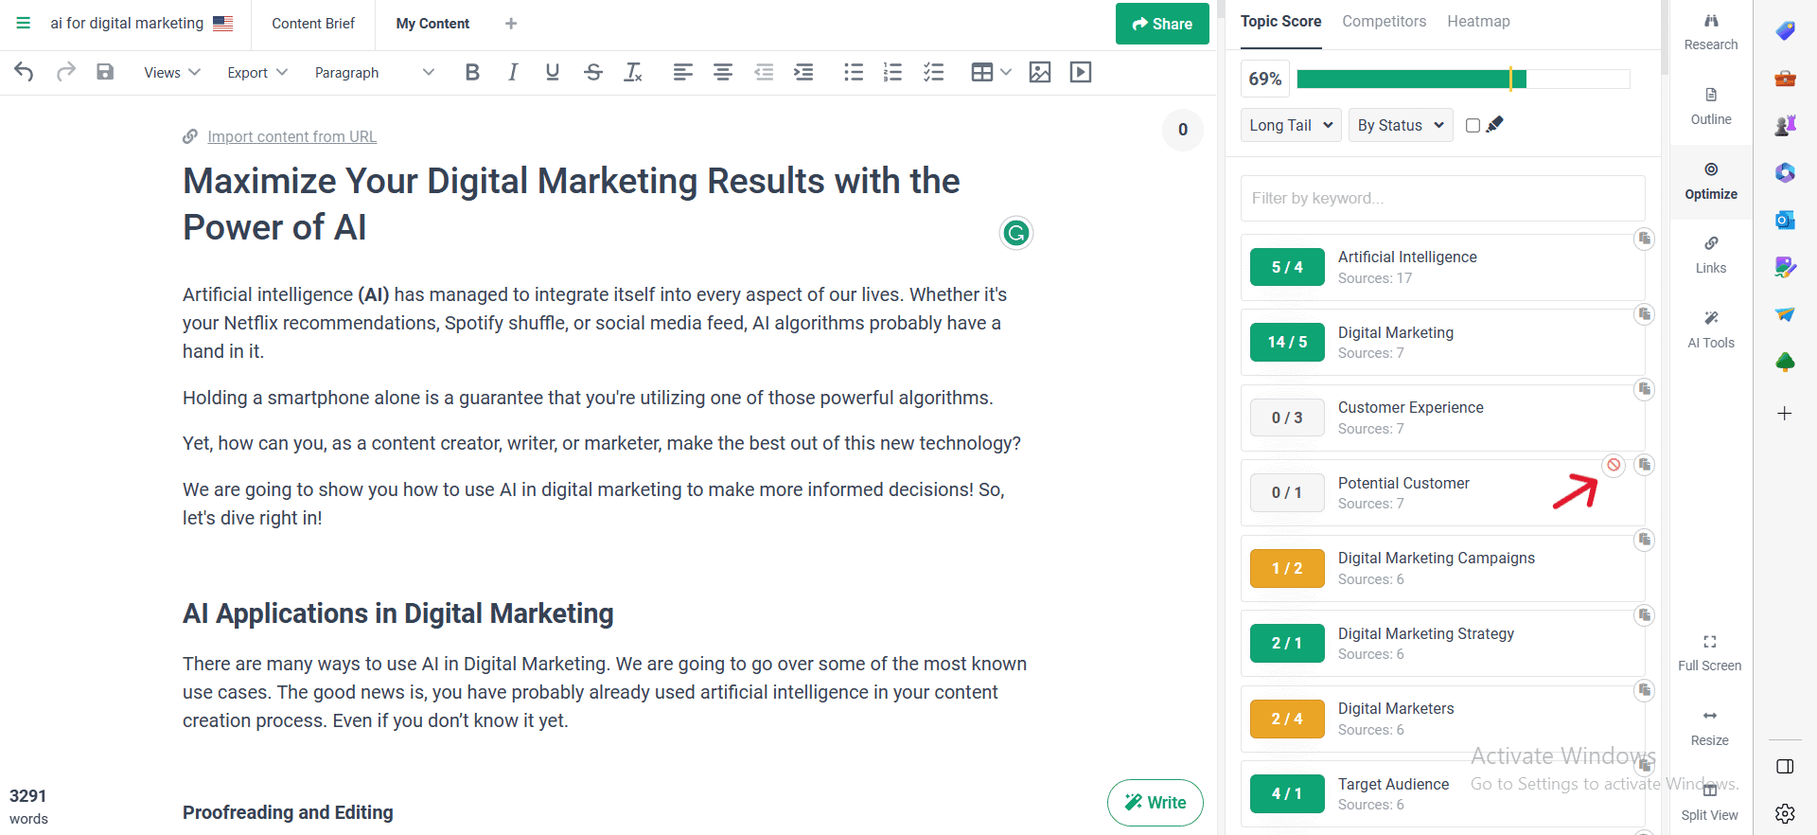Screen dimensions: 1817x835
Task: Switch to the Competitors tab
Action: (x=1384, y=21)
